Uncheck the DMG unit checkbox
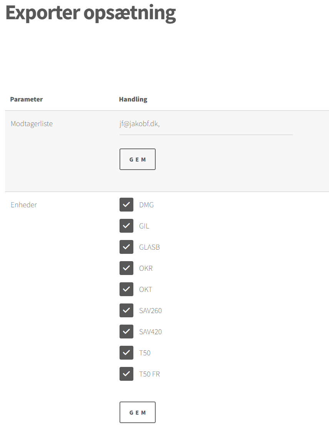Screen dimensions: 329x440 tap(126, 205)
